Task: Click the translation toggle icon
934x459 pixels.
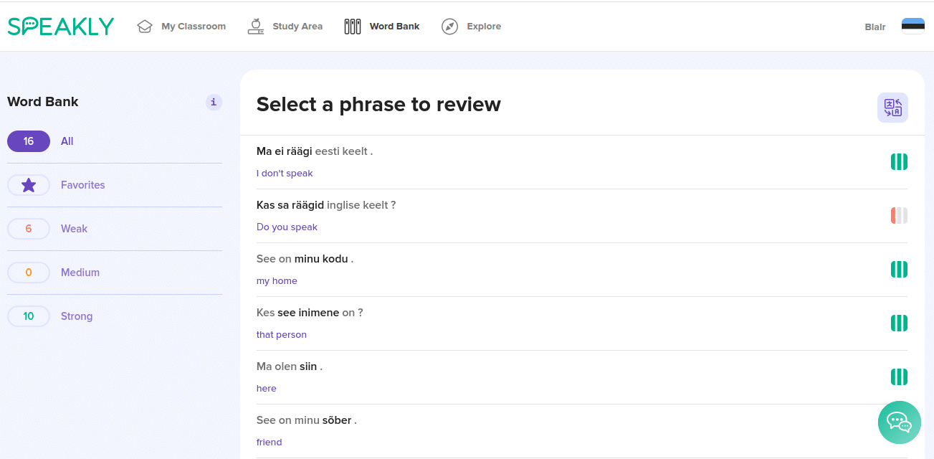Action: [x=892, y=108]
